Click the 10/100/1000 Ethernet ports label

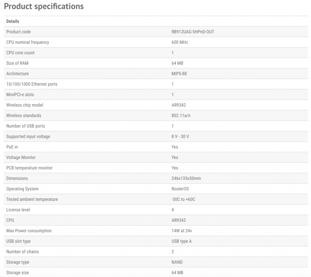[32, 84]
